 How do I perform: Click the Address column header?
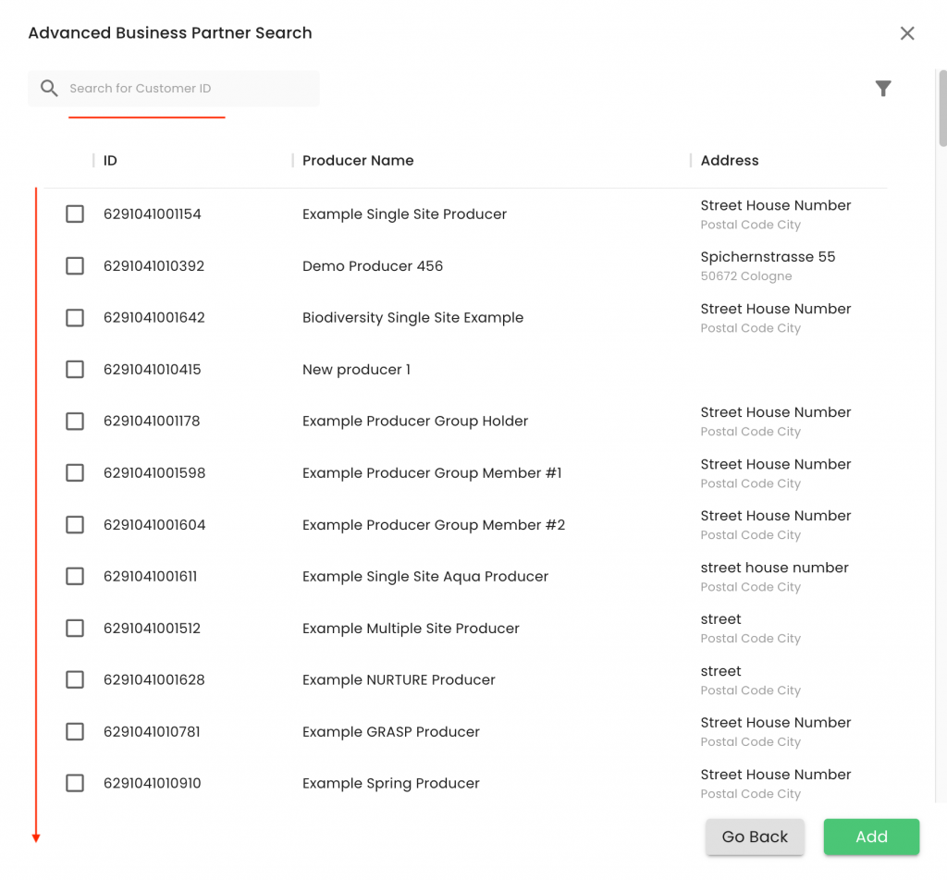(730, 161)
